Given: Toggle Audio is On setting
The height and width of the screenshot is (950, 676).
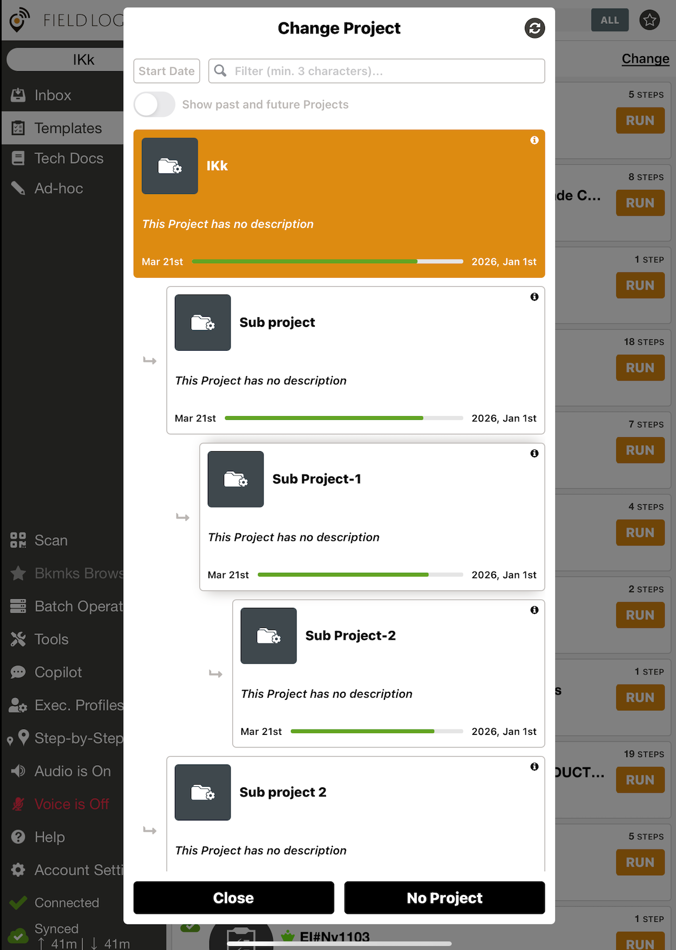Looking at the screenshot, I should pos(62,771).
